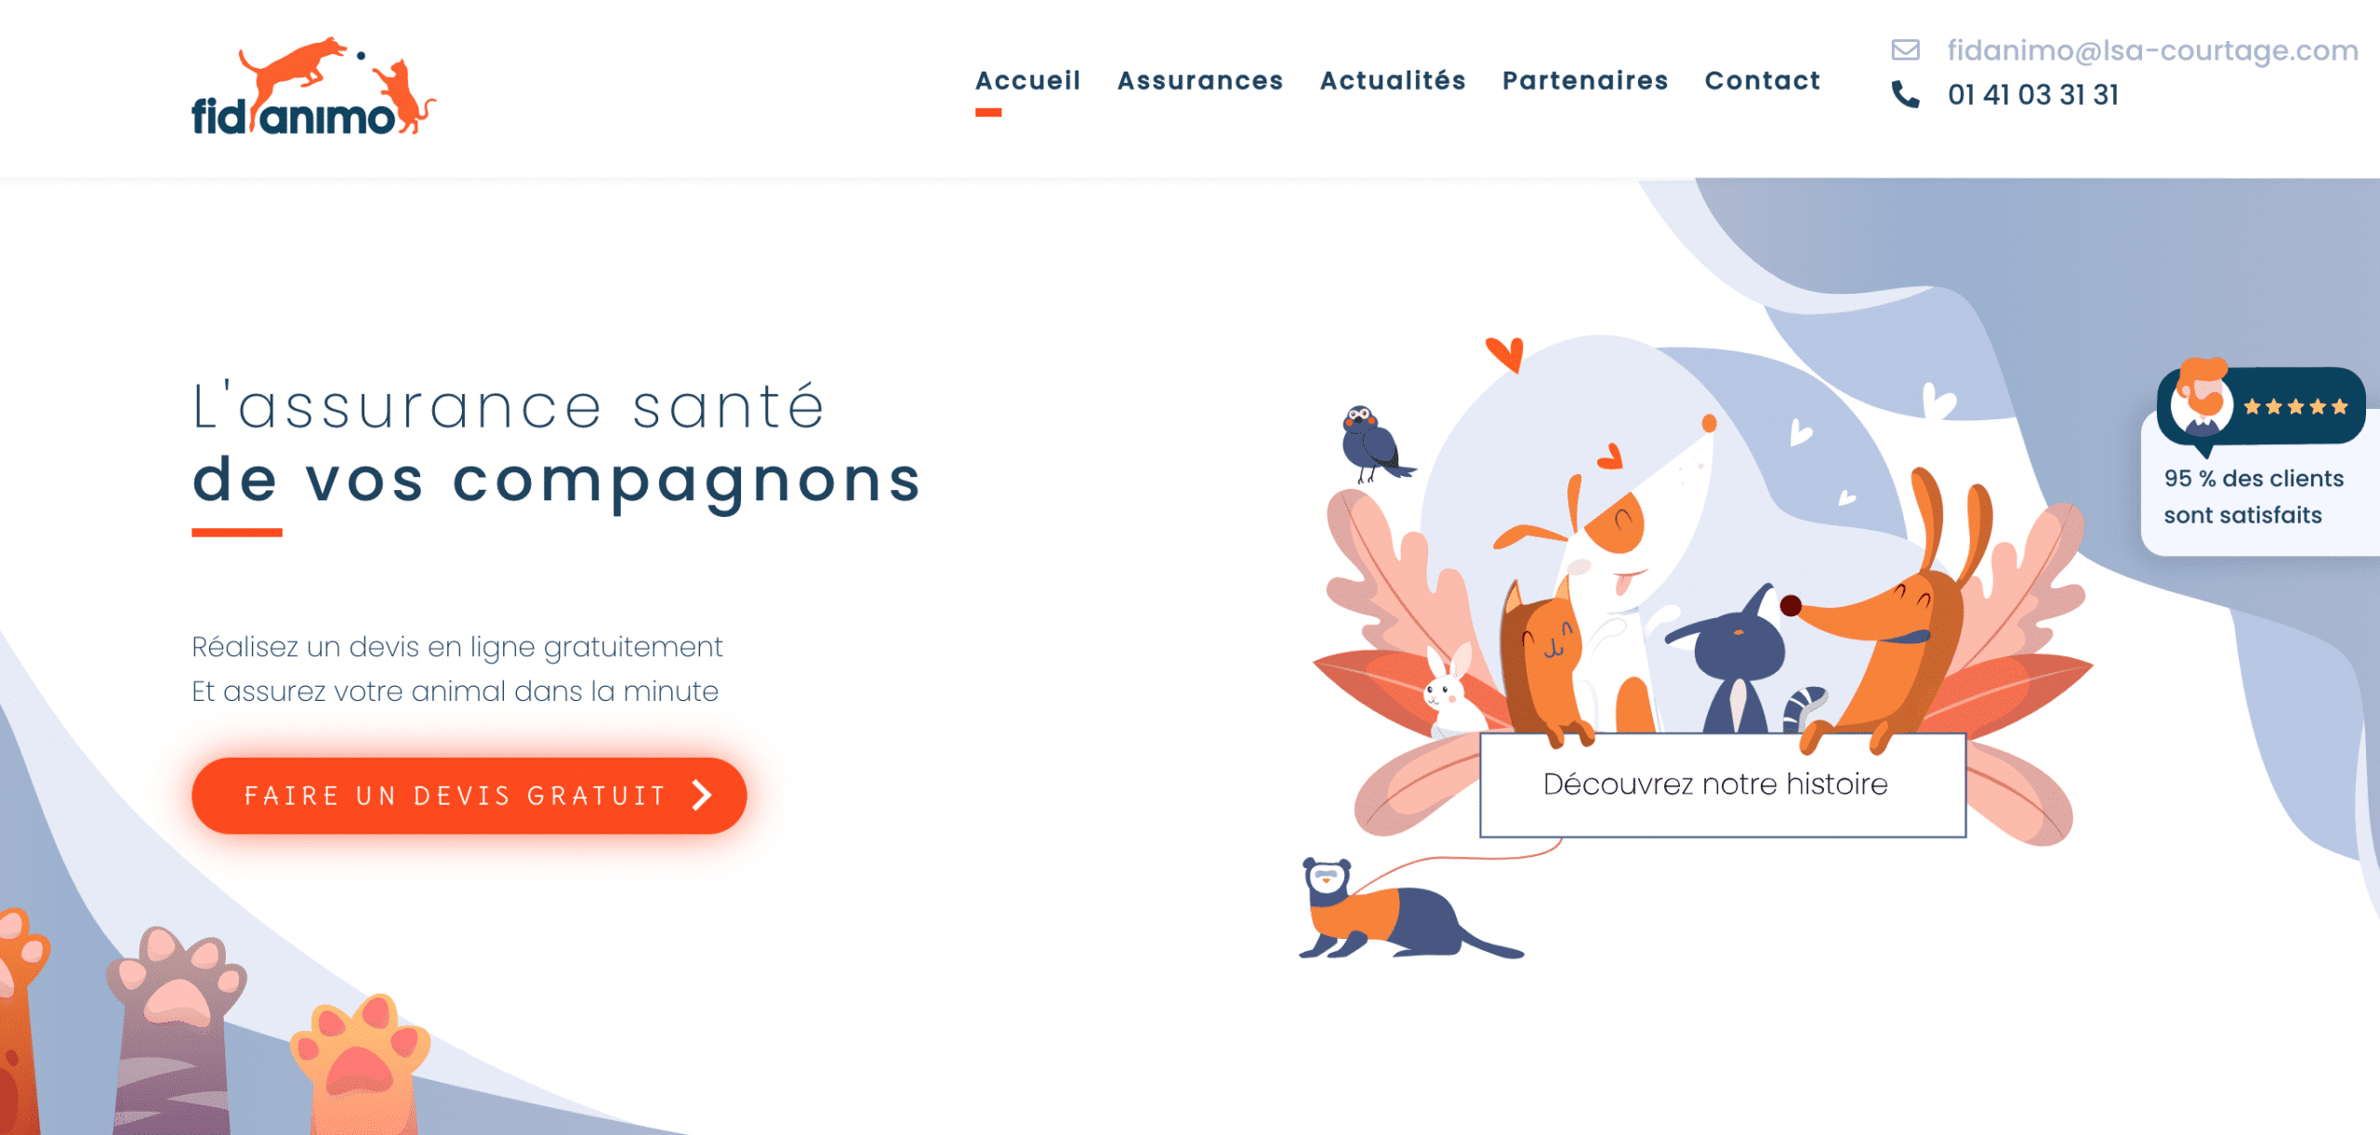Click the phone handset icon
The image size is (2380, 1135).
coord(1905,95)
